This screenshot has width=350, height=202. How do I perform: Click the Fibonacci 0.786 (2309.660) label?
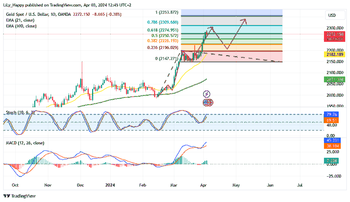tap(163, 22)
